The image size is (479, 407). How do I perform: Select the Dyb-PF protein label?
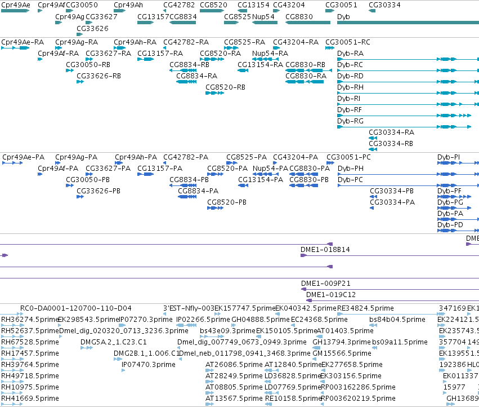449,191
